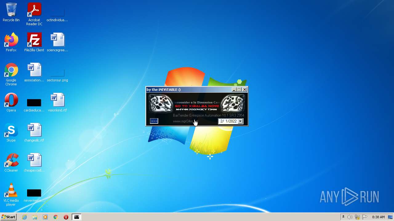Image resolution: width=394 pixels, height=221 pixels.
Task: Close the iNEViTABLE window
Action: [245, 90]
